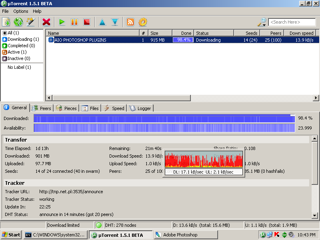
Task: Move torrent down in queue
Action: point(114,22)
